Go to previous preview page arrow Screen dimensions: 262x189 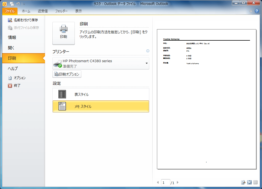pyautogui.click(x=158, y=182)
